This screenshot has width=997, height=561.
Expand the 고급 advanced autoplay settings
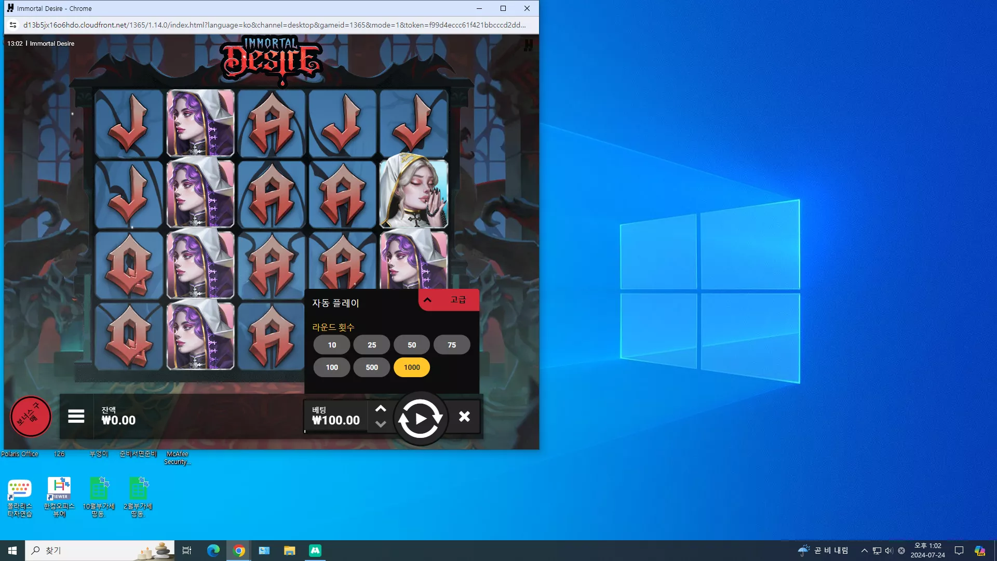tap(449, 300)
